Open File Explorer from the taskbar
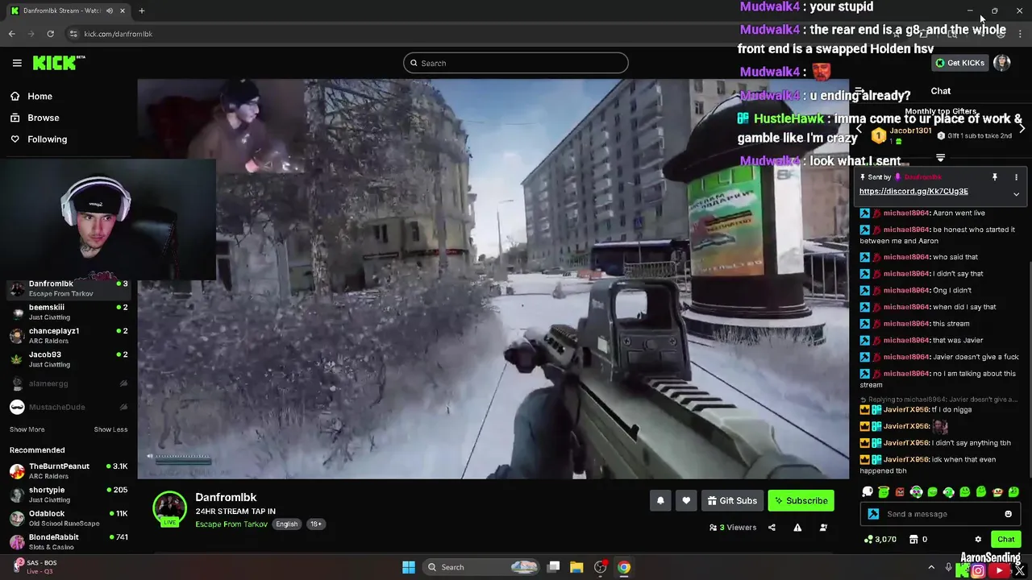This screenshot has width=1032, height=580. tap(576, 567)
